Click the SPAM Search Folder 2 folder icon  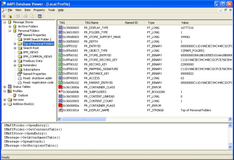tap(20, 39)
